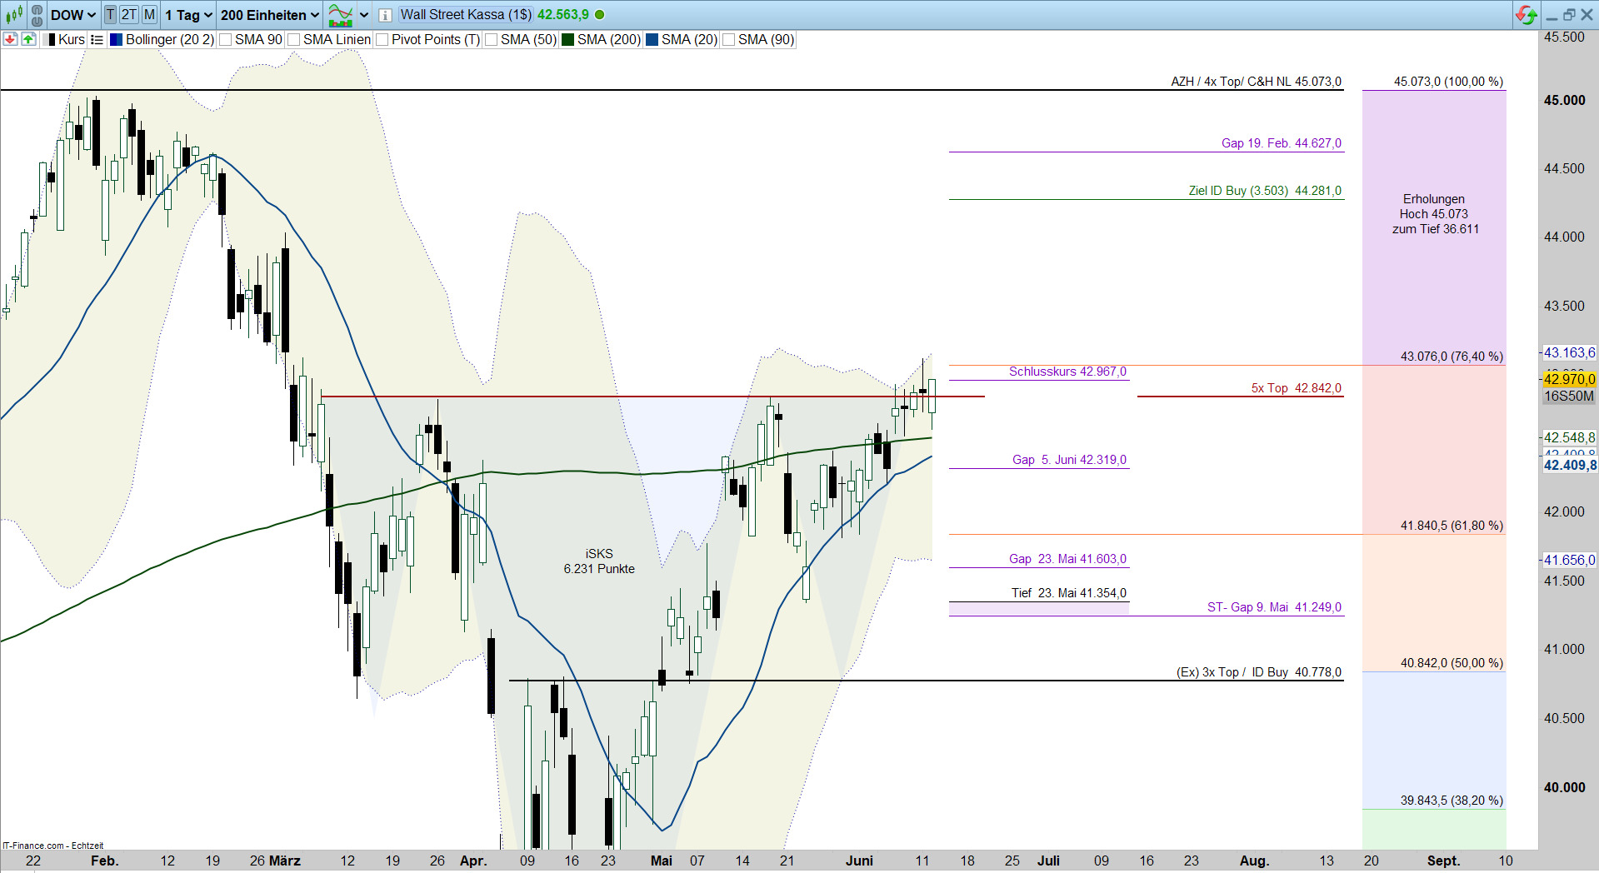Click Fibonacci level 41.840,5 (61,80 %)

[1452, 526]
